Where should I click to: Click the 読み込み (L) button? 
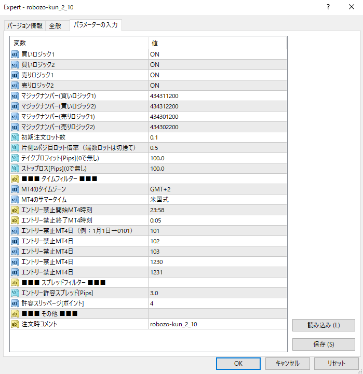pos(324,325)
